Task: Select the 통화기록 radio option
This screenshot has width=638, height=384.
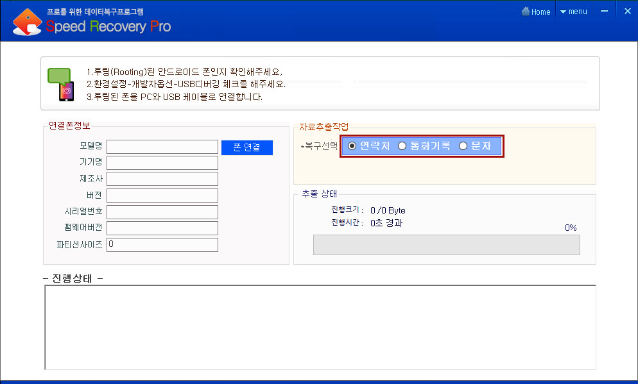Action: tap(402, 146)
